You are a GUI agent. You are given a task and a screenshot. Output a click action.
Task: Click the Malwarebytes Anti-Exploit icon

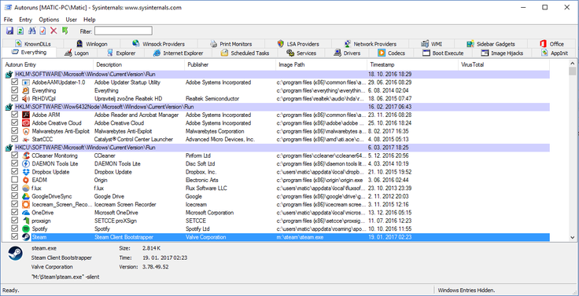coord(25,131)
